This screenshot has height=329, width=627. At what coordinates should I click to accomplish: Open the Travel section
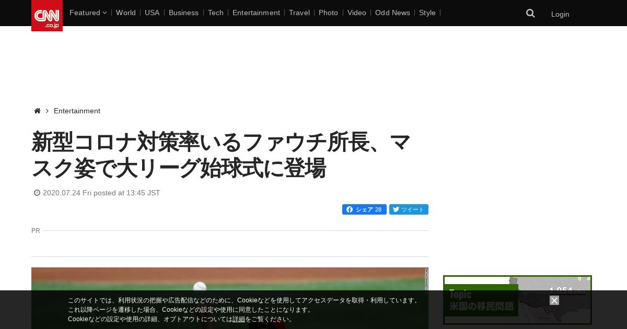(299, 13)
